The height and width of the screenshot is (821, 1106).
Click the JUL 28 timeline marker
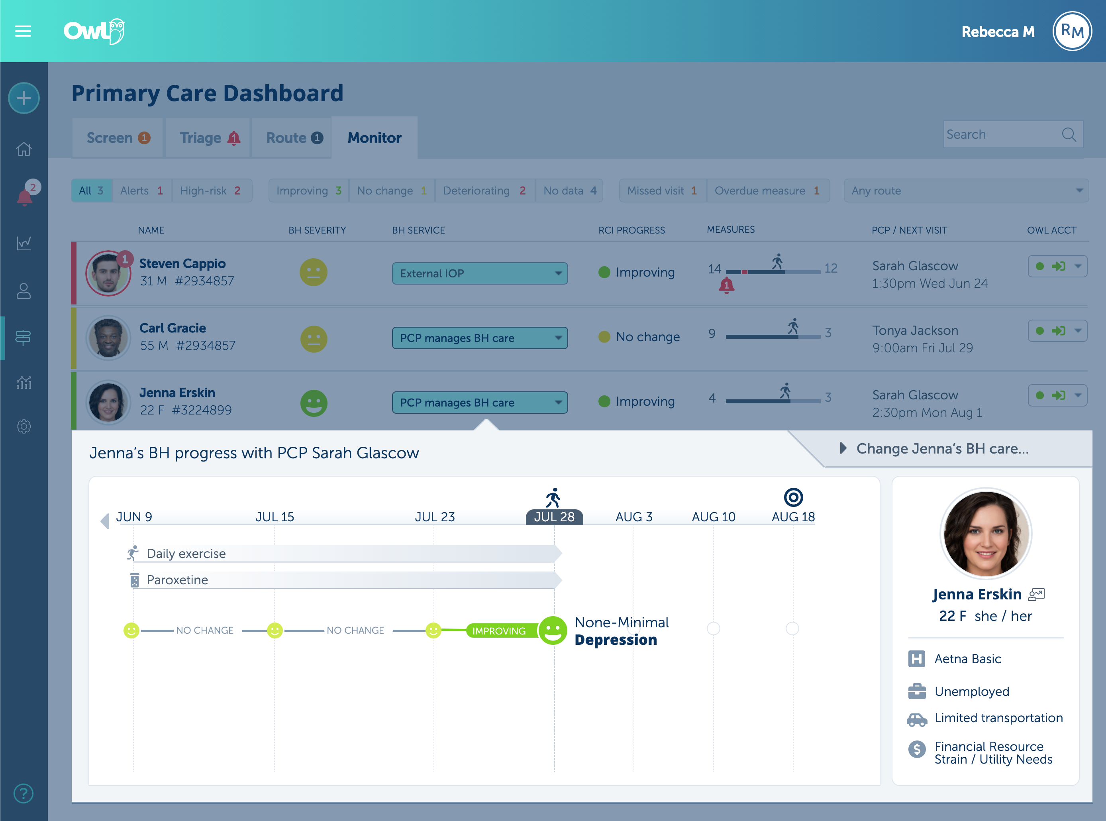pyautogui.click(x=553, y=517)
